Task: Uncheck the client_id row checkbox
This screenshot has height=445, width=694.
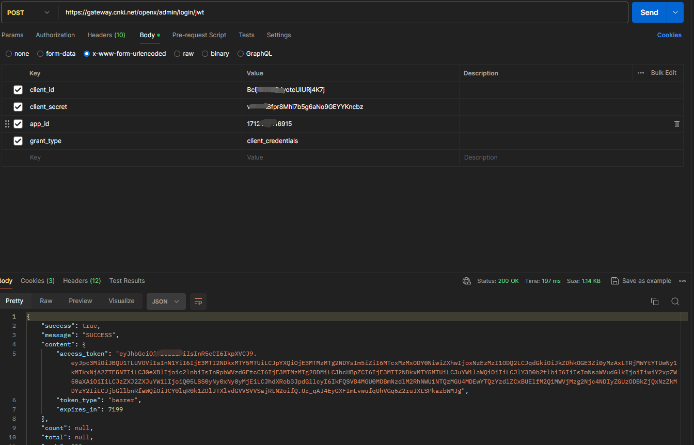Action: (x=18, y=90)
